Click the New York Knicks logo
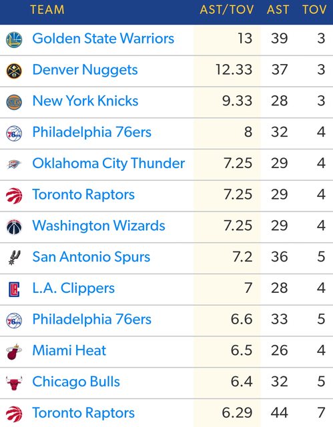The height and width of the screenshot is (427, 333). (14, 102)
